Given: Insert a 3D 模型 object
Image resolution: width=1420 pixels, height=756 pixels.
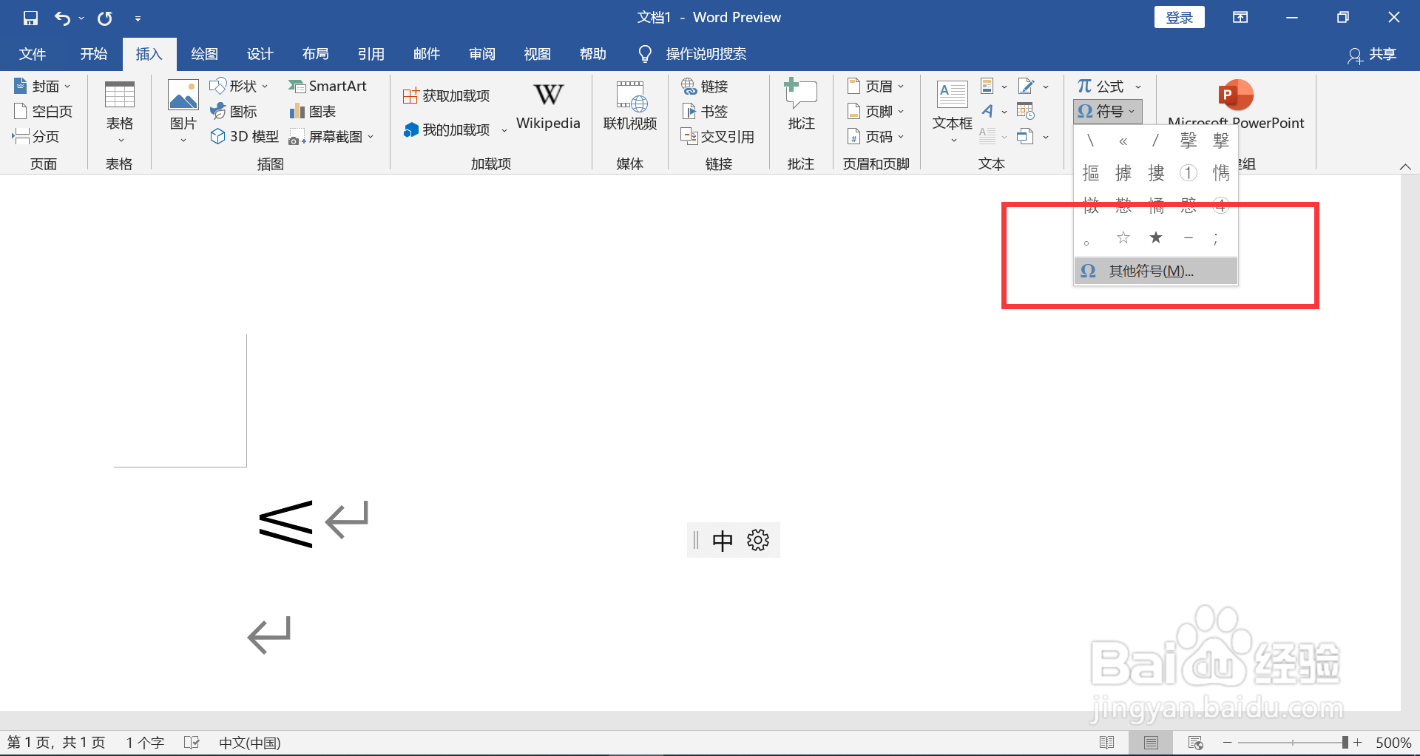Looking at the screenshot, I should (244, 136).
